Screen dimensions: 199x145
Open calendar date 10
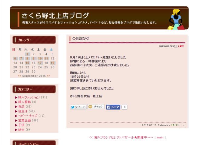[x=40, y=59]
